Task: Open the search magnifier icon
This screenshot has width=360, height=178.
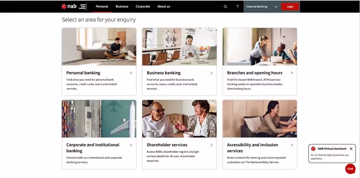Action: (x=225, y=7)
